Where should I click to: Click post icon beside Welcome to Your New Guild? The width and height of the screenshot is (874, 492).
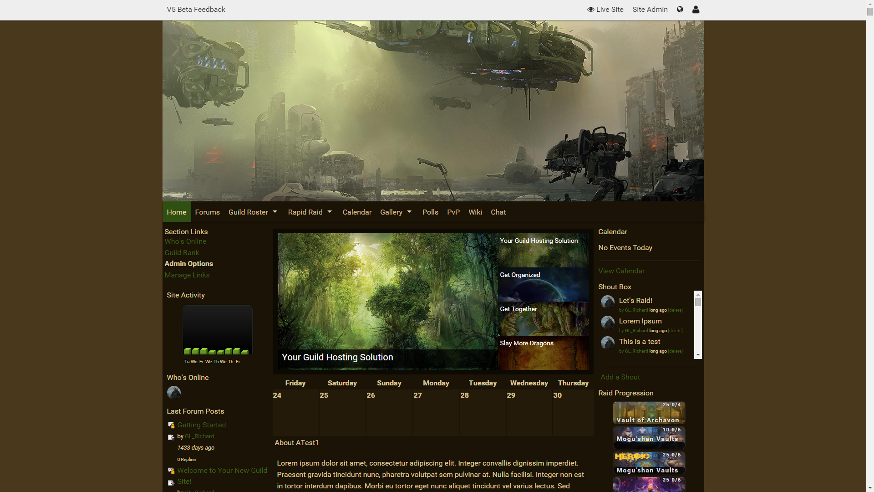(x=171, y=471)
